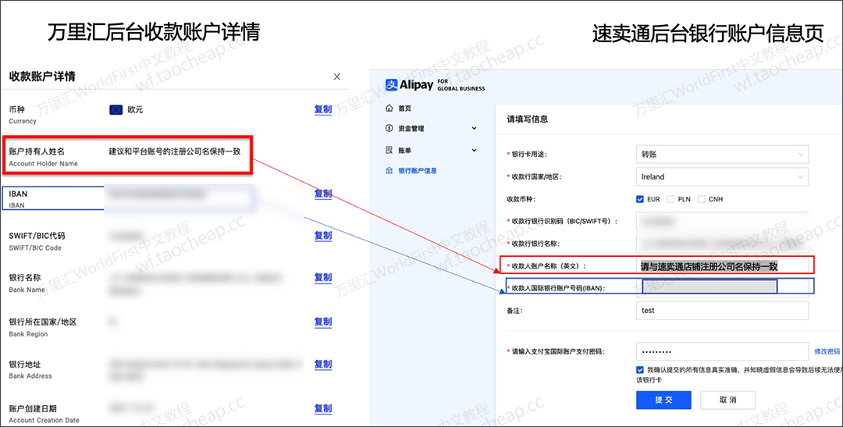Expand the 资金管理 menu chevron

pos(474,129)
